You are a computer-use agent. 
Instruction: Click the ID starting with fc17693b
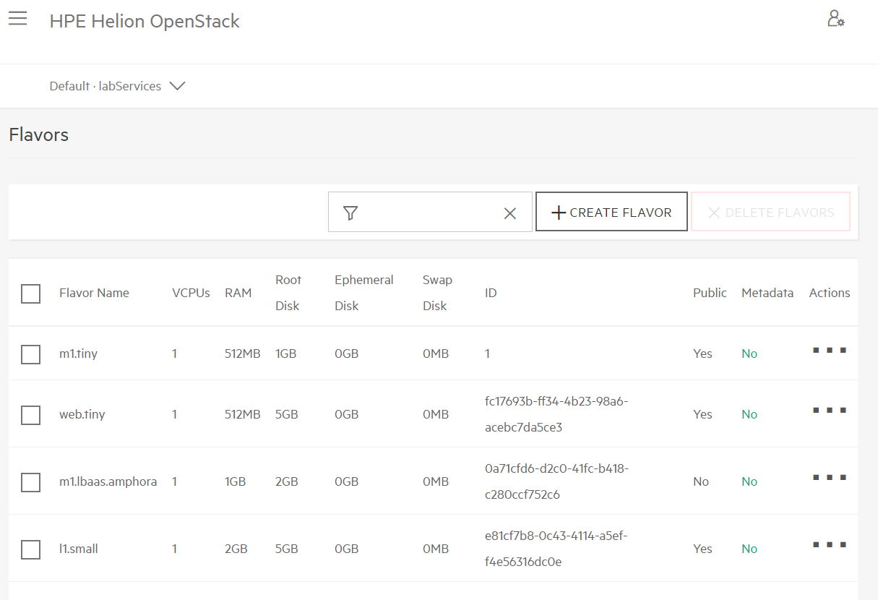[556, 414]
